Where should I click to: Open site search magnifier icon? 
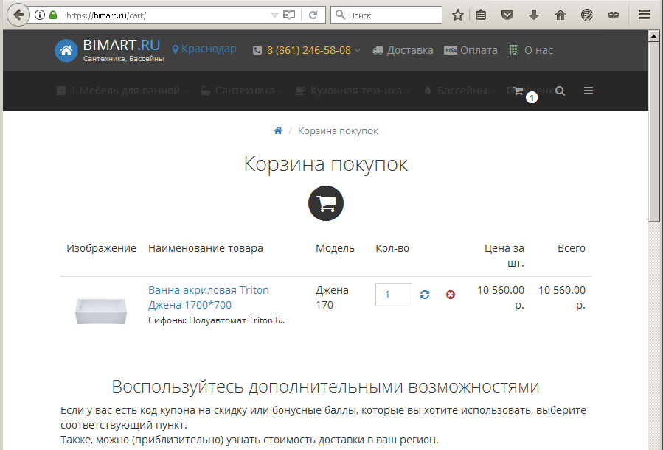click(x=560, y=91)
